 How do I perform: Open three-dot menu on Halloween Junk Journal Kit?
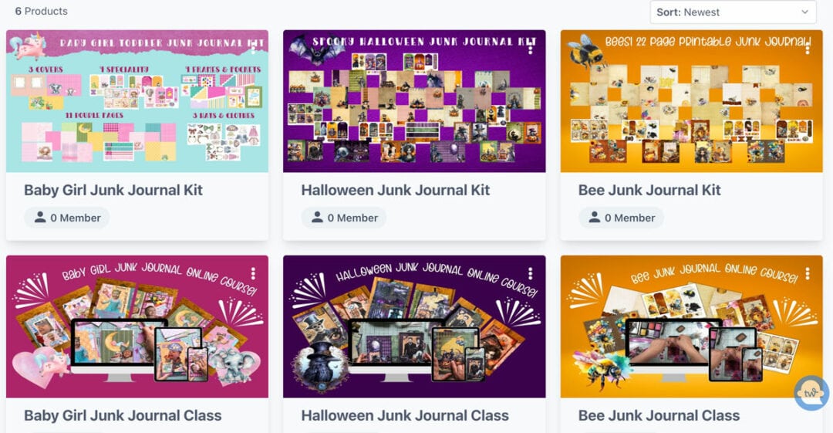click(x=530, y=48)
